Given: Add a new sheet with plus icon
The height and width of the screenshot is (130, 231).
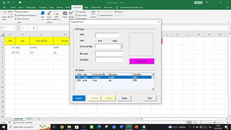Looking at the screenshot, I should point(39,119).
